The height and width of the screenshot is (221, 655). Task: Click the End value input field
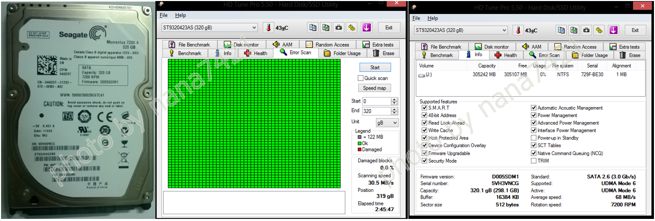tap(377, 111)
